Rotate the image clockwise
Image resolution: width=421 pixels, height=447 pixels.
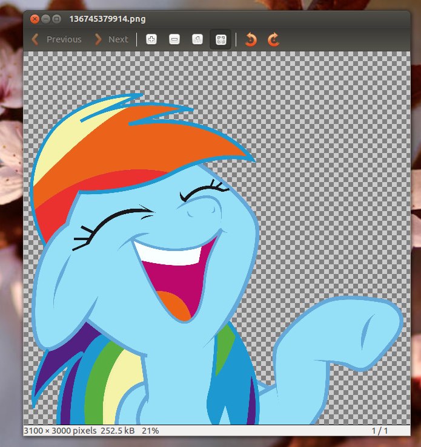click(x=273, y=39)
